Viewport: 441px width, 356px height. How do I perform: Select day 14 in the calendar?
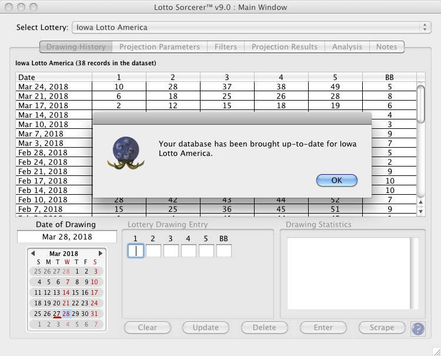coord(66,292)
